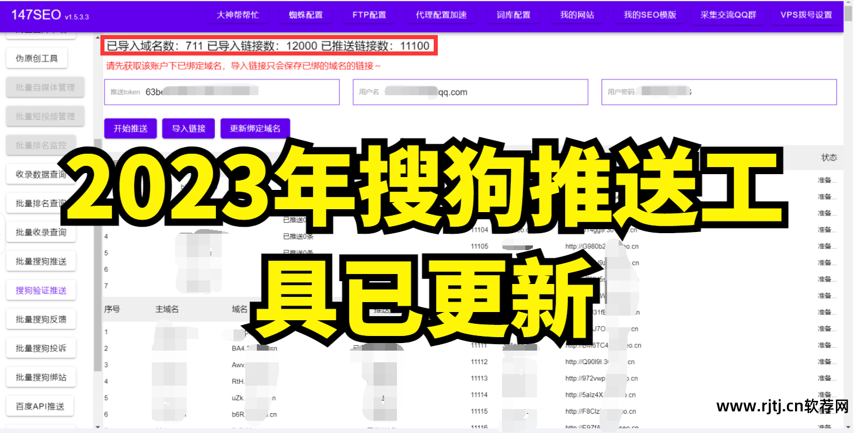Click 采集交流QQ群 in top bar
The image size is (854, 433).
pyautogui.click(x=728, y=15)
